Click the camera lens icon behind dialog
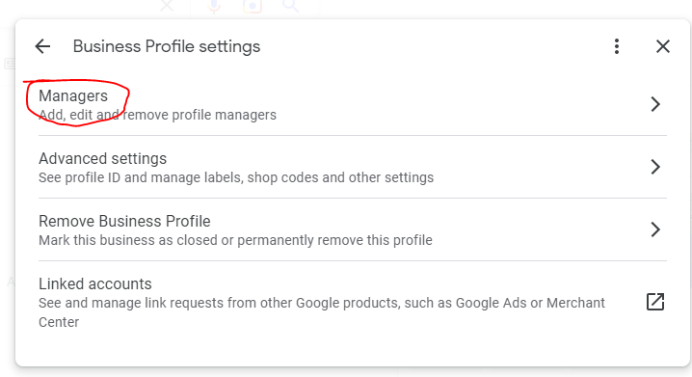Screen dimensions: 692x377 pos(253,6)
